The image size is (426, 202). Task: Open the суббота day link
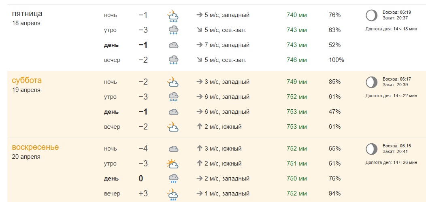click(x=27, y=81)
